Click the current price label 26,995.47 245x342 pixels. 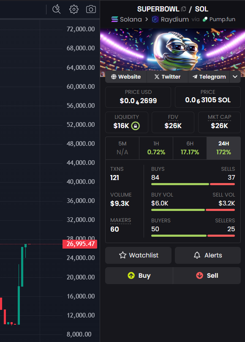[80, 244]
